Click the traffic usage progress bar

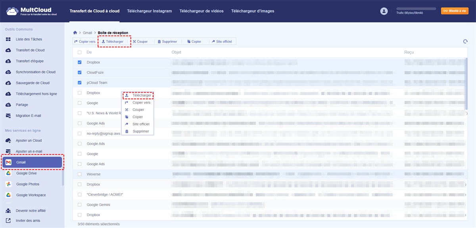(416, 8)
